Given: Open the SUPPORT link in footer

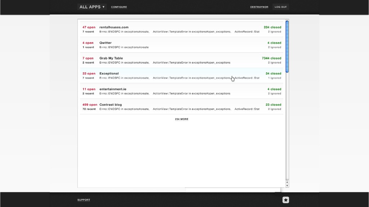Looking at the screenshot, I should coord(84,200).
